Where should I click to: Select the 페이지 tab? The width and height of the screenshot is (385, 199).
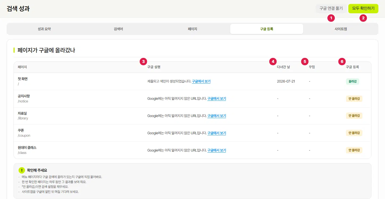pos(192,29)
